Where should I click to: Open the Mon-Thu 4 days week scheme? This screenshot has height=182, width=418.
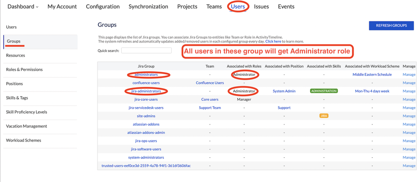(x=372, y=91)
